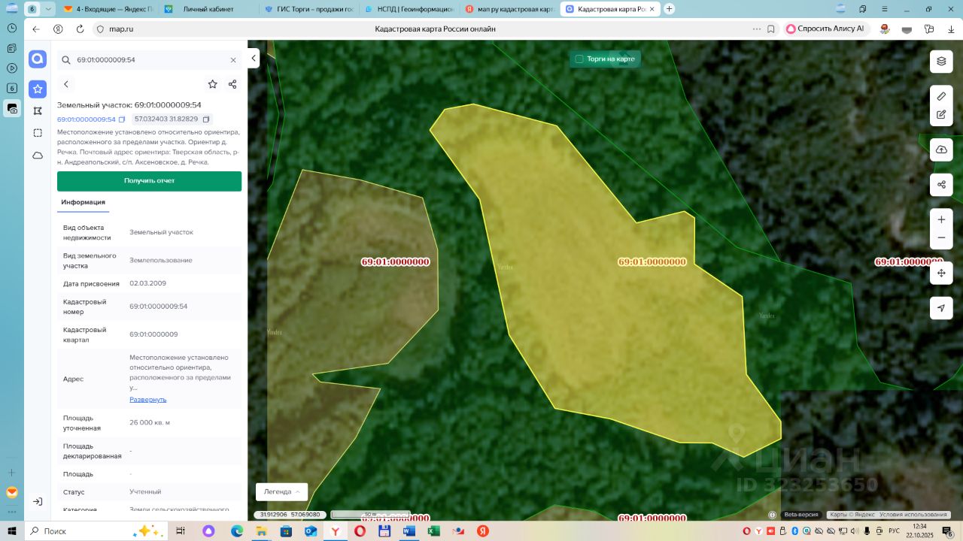Enable the 'Торги на карте' checkbox
This screenshot has height=541, width=963.
(x=579, y=59)
